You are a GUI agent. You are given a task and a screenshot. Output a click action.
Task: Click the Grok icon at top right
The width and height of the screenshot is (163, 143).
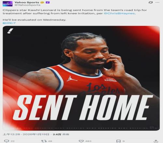pyautogui.click(x=151, y=2)
